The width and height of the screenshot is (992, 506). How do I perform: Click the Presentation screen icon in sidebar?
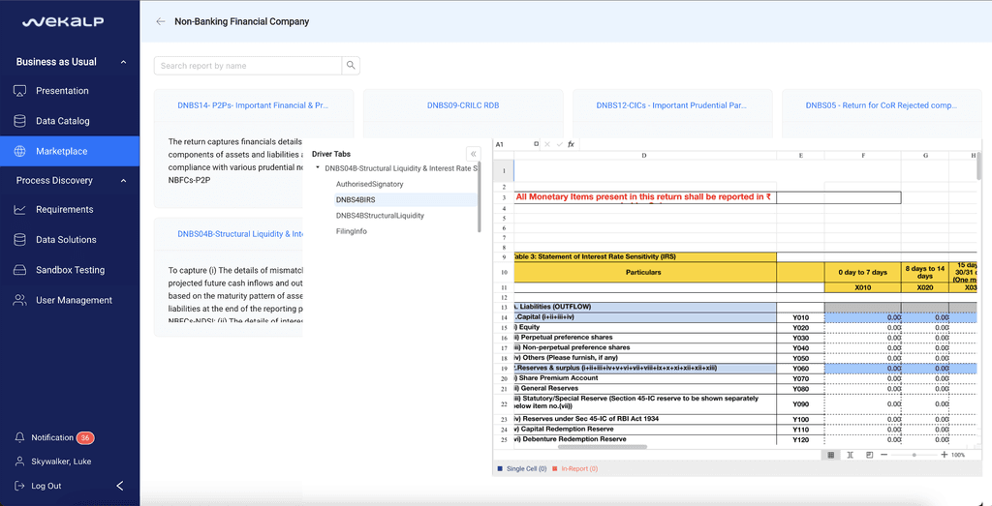(x=19, y=91)
